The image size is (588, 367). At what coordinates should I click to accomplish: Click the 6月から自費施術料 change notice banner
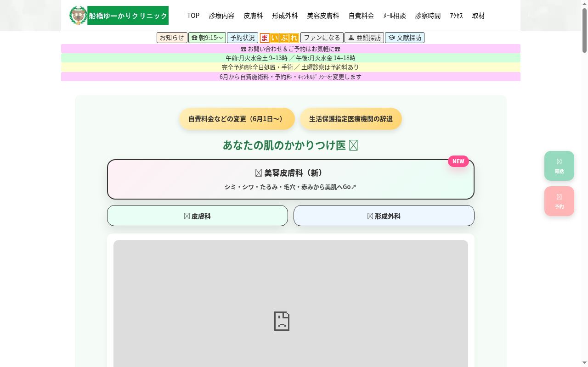[x=291, y=77]
